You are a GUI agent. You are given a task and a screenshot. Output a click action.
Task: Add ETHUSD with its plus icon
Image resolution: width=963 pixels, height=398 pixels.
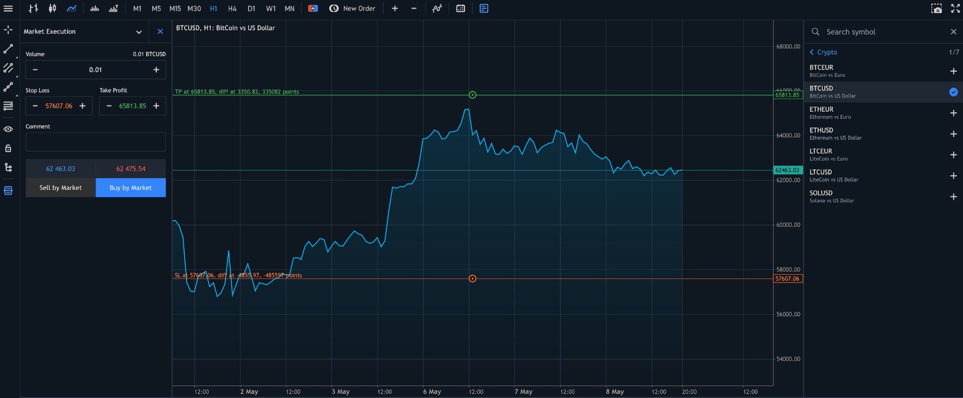pyautogui.click(x=953, y=134)
